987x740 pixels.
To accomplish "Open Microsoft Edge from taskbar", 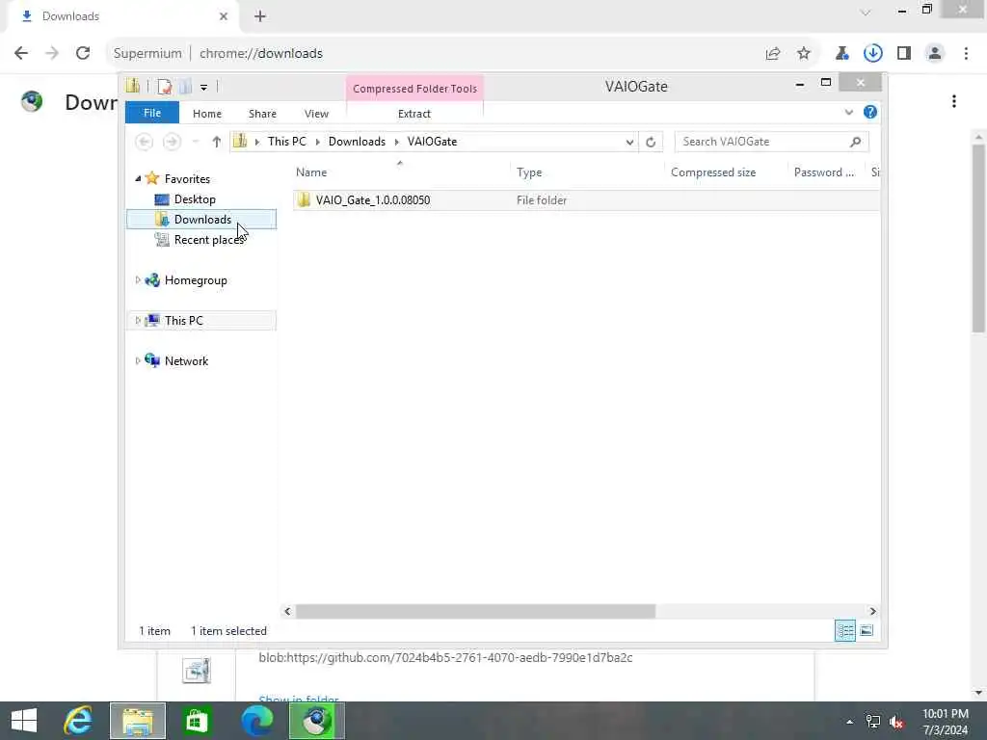I will click(256, 721).
